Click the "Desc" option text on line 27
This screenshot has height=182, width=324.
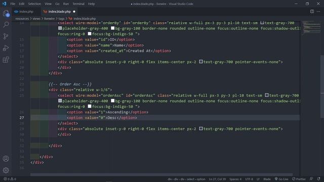(112, 118)
